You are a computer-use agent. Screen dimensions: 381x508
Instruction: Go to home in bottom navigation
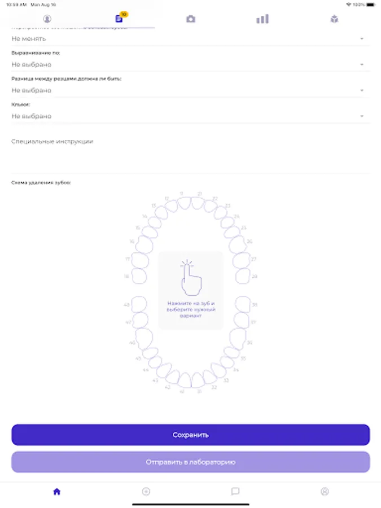point(56,492)
